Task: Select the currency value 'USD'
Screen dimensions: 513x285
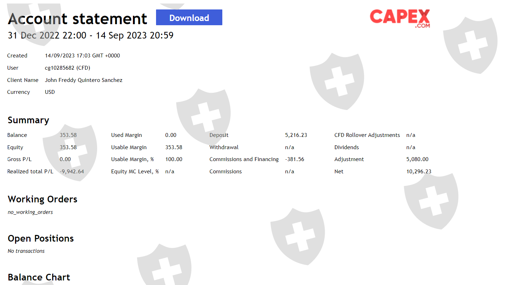Action: pyautogui.click(x=50, y=92)
